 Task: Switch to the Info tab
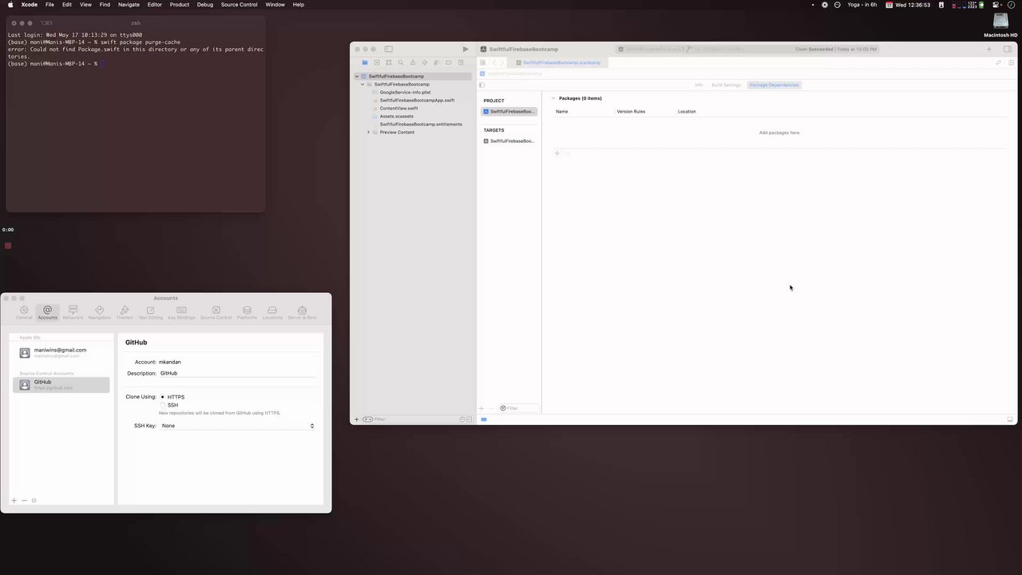point(699,85)
